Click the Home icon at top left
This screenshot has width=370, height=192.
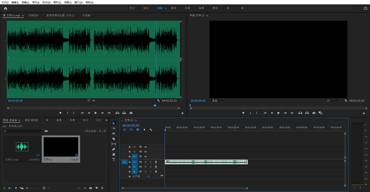(5, 8)
